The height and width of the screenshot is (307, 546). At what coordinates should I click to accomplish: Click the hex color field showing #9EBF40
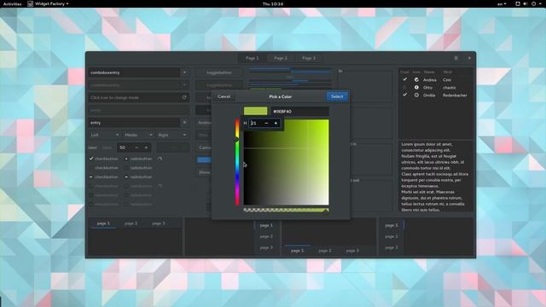point(299,112)
